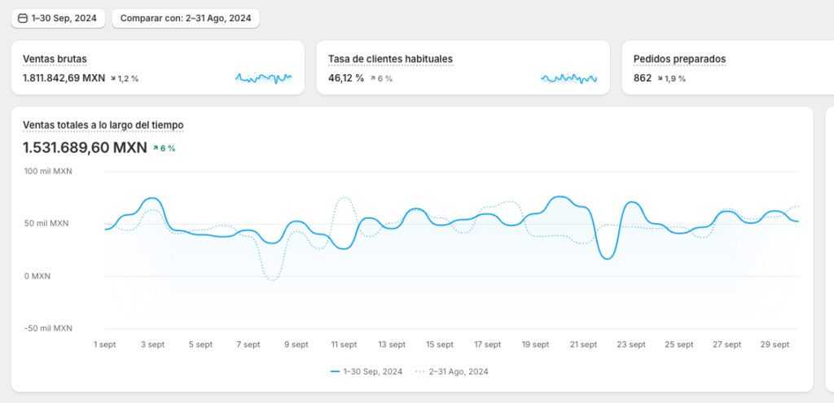834x403 pixels.
Task: Select the 1.811.842,69 MXN gross sales value
Action: [64, 79]
